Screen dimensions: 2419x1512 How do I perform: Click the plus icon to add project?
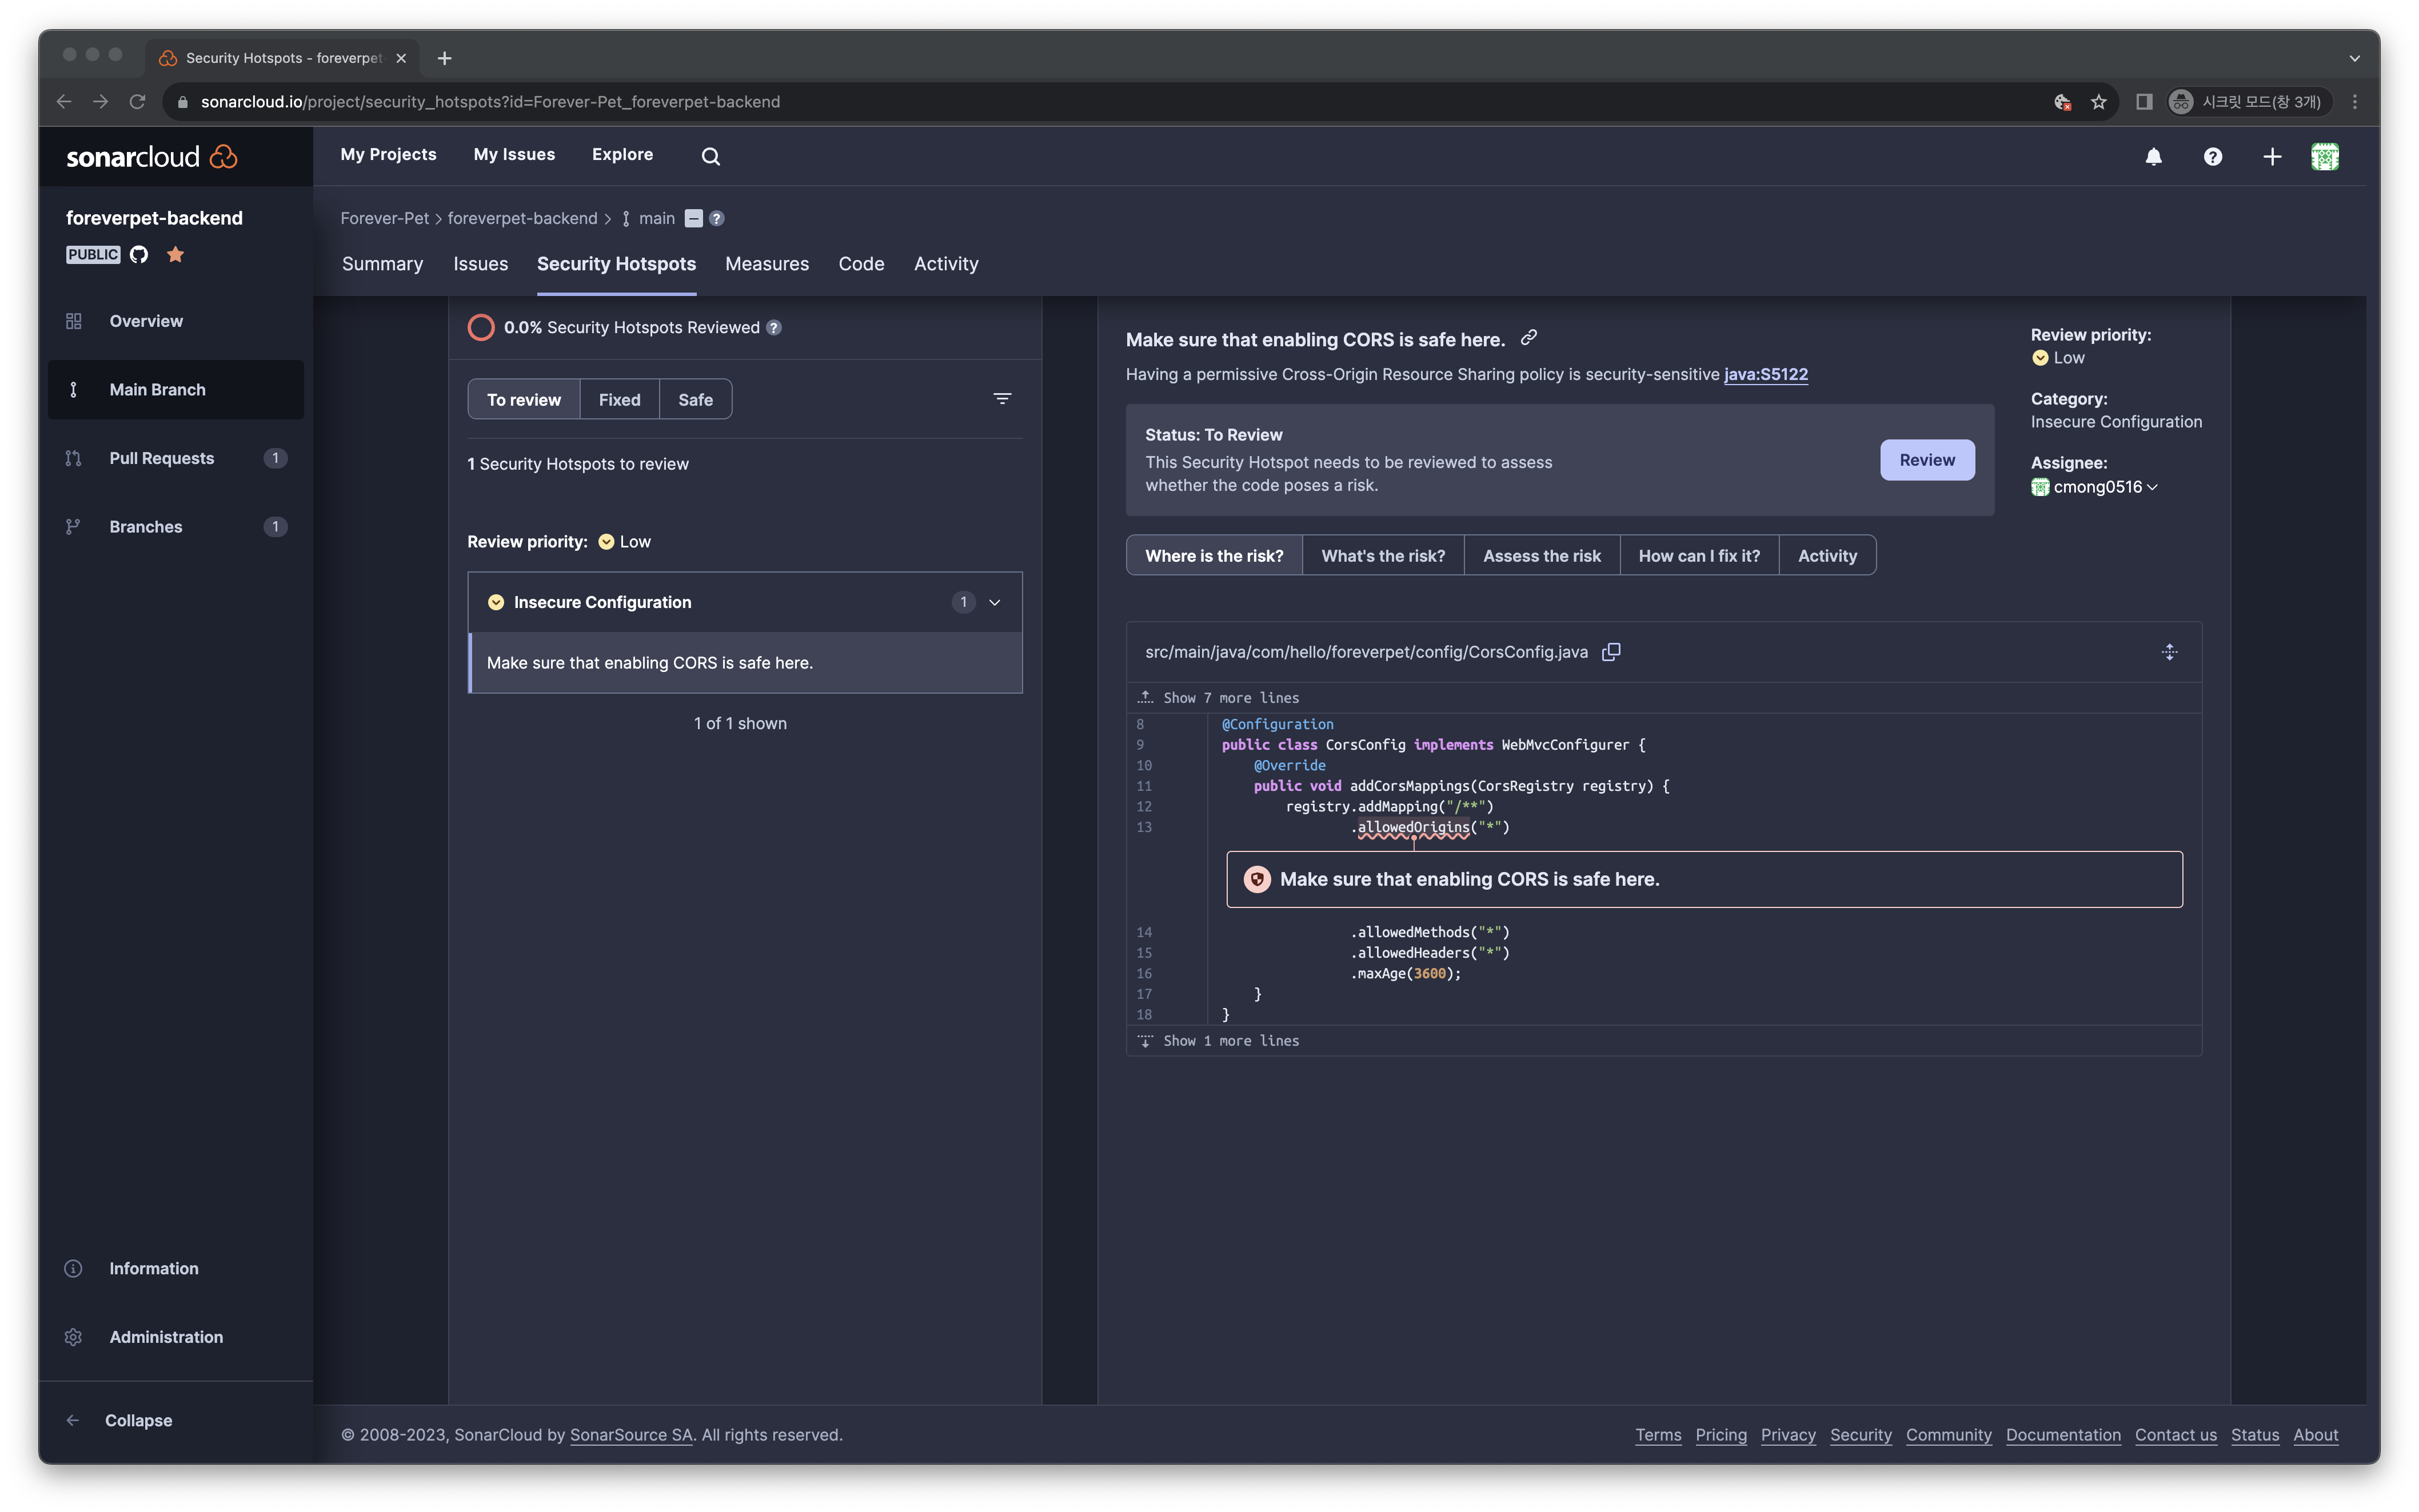pyautogui.click(x=2271, y=156)
